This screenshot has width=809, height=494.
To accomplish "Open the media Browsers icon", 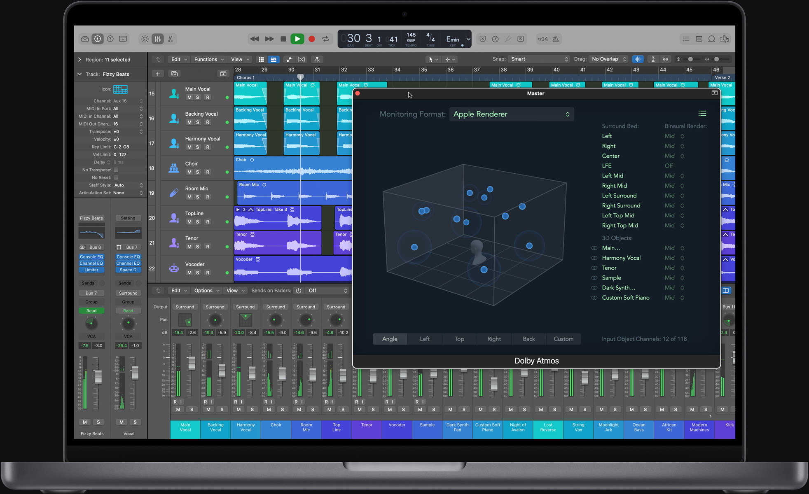I will tap(724, 39).
